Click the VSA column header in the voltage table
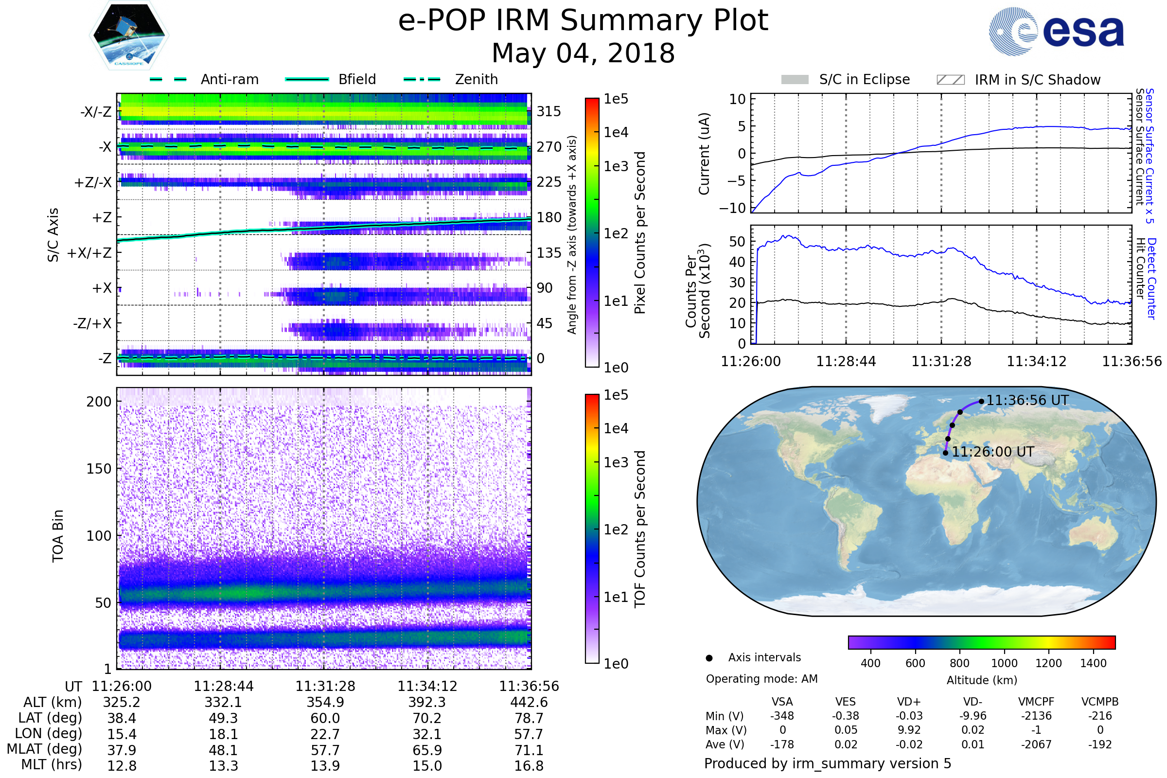 tap(782, 702)
